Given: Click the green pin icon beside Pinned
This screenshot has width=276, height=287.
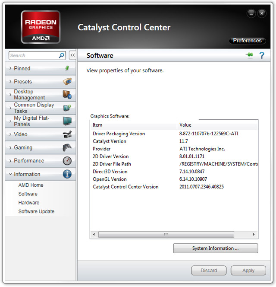Looking at the screenshot, I should click(67, 68).
